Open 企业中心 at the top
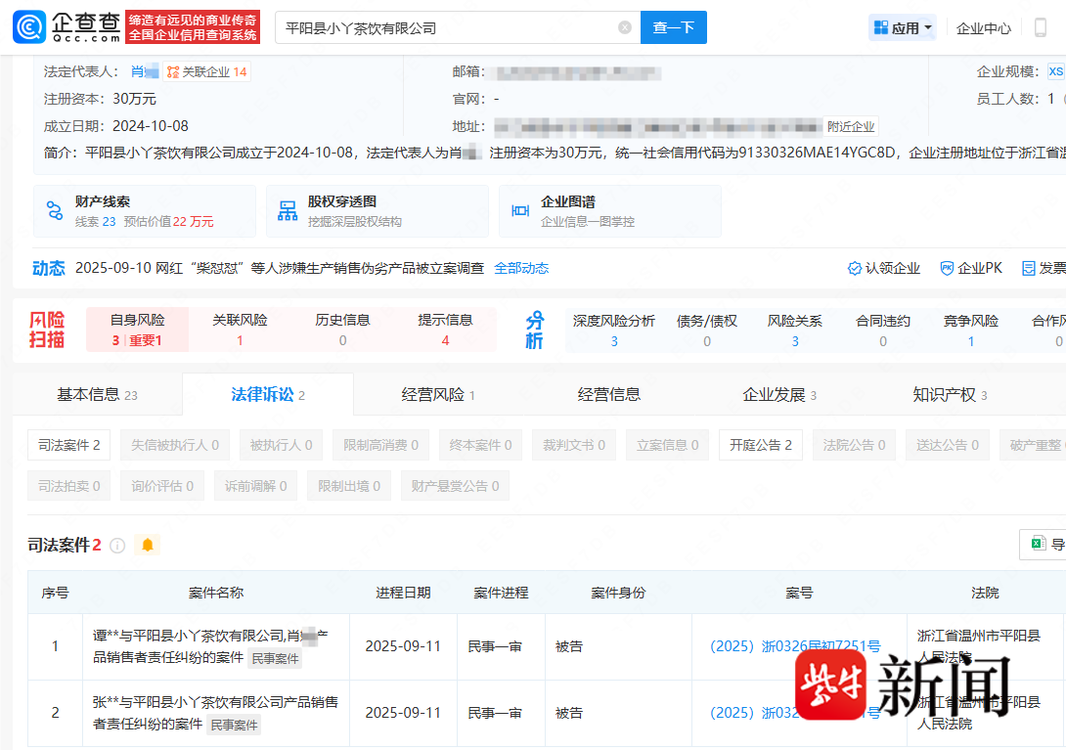 coord(983,28)
